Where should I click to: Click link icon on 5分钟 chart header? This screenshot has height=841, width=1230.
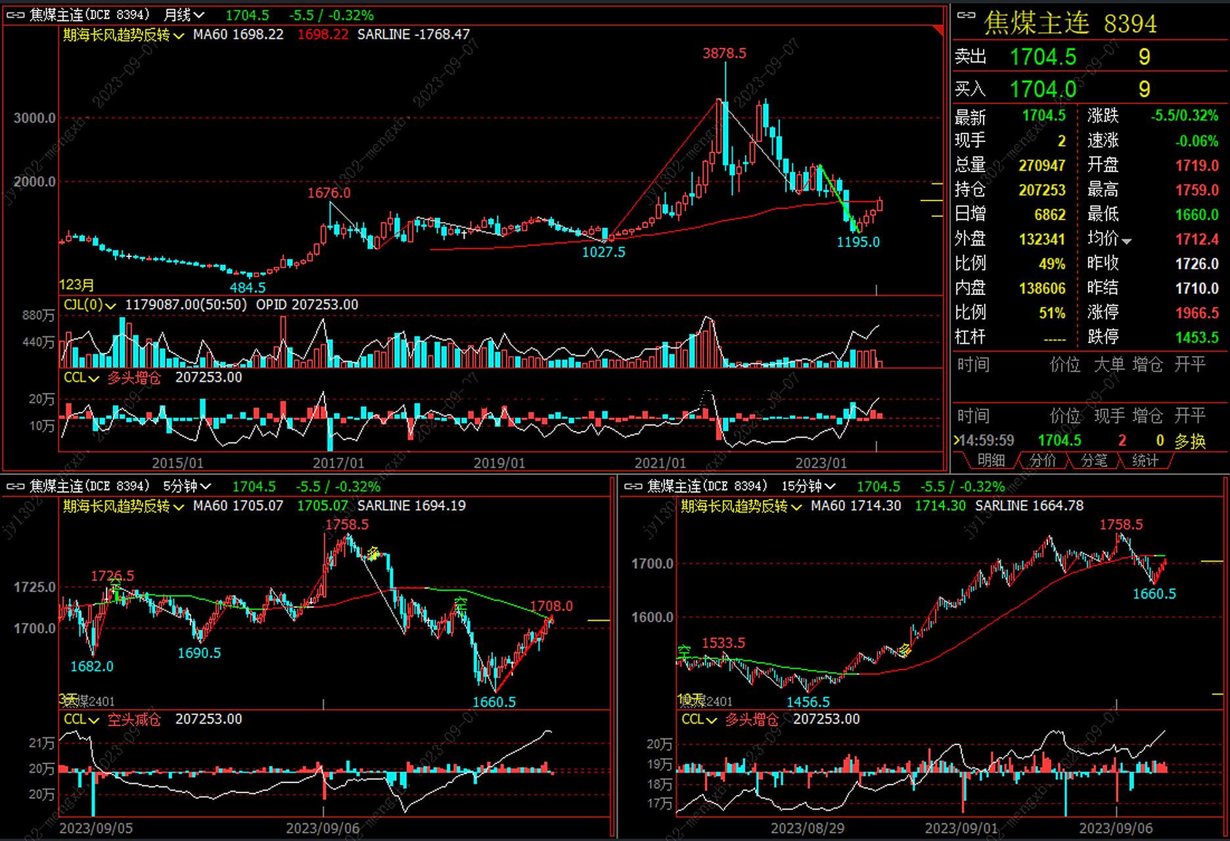(x=15, y=487)
